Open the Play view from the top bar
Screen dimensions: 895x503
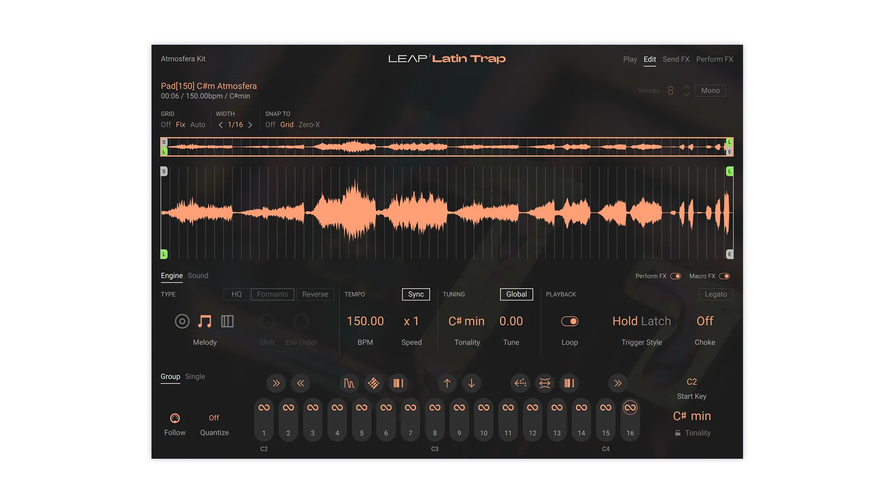pyautogui.click(x=630, y=59)
